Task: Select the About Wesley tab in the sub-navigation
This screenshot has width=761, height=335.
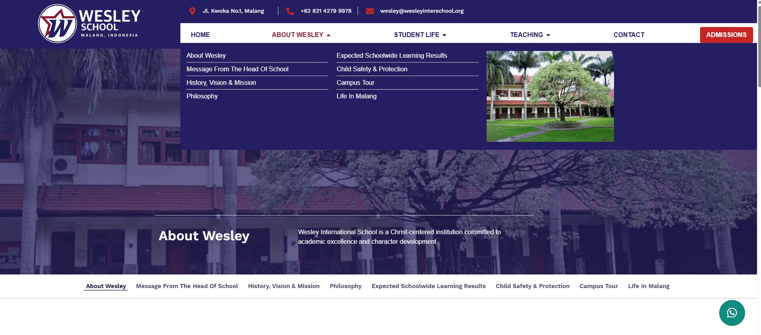Action: coord(106,286)
